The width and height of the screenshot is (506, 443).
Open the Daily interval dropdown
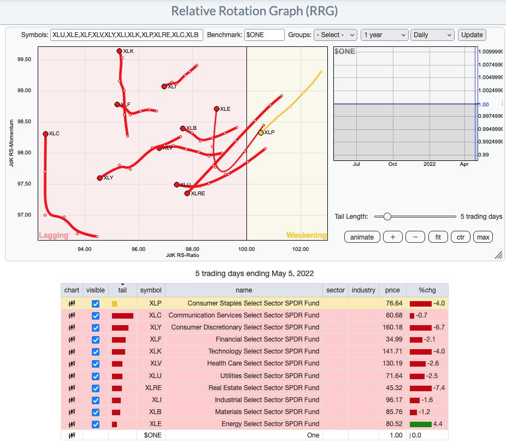pyautogui.click(x=432, y=35)
